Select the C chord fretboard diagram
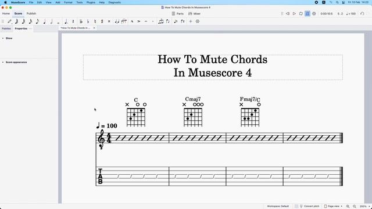372x209 pixels. tap(136, 115)
